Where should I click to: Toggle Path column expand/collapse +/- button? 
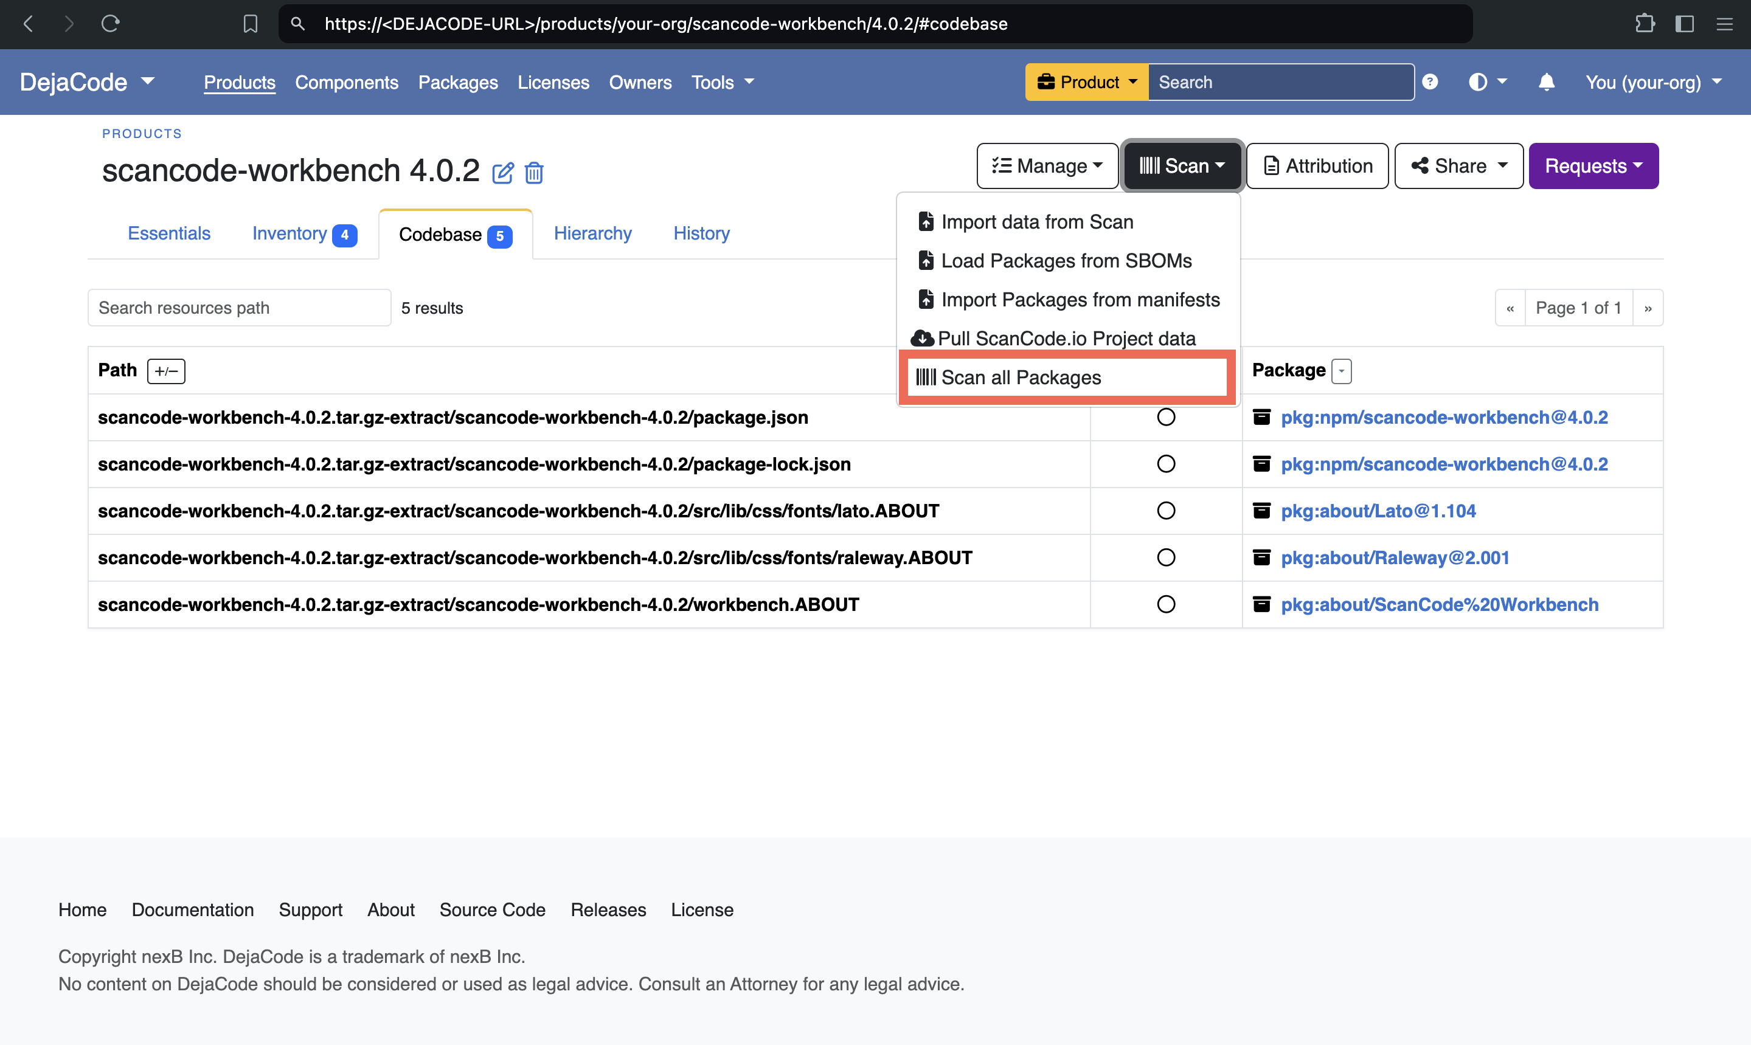165,371
